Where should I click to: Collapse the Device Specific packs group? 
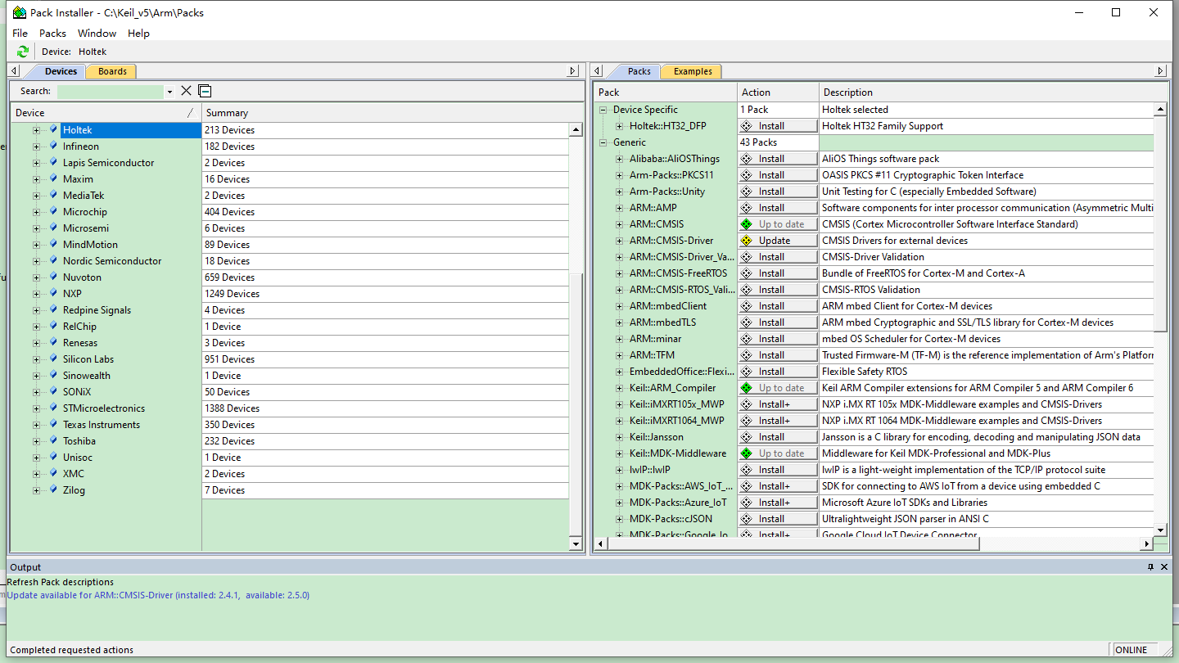pyautogui.click(x=603, y=110)
